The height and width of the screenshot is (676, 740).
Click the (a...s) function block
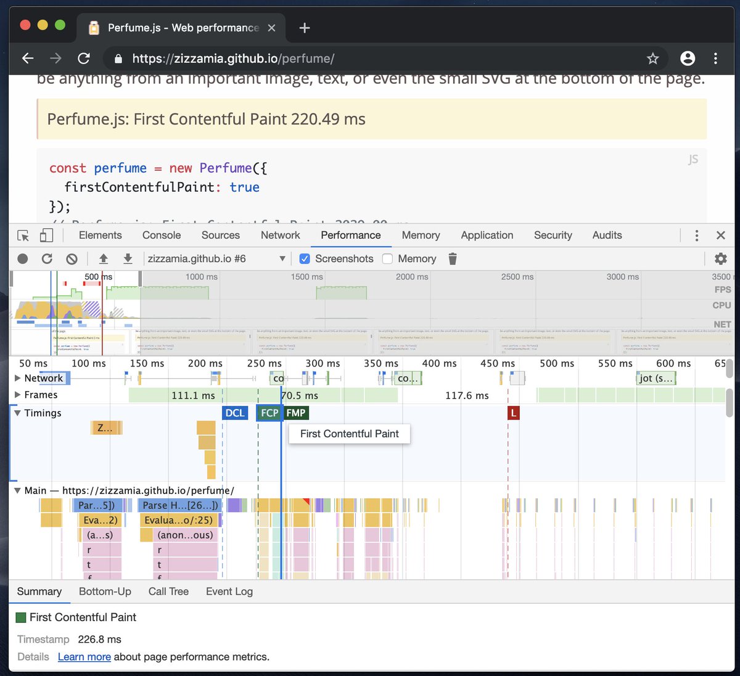coord(101,535)
